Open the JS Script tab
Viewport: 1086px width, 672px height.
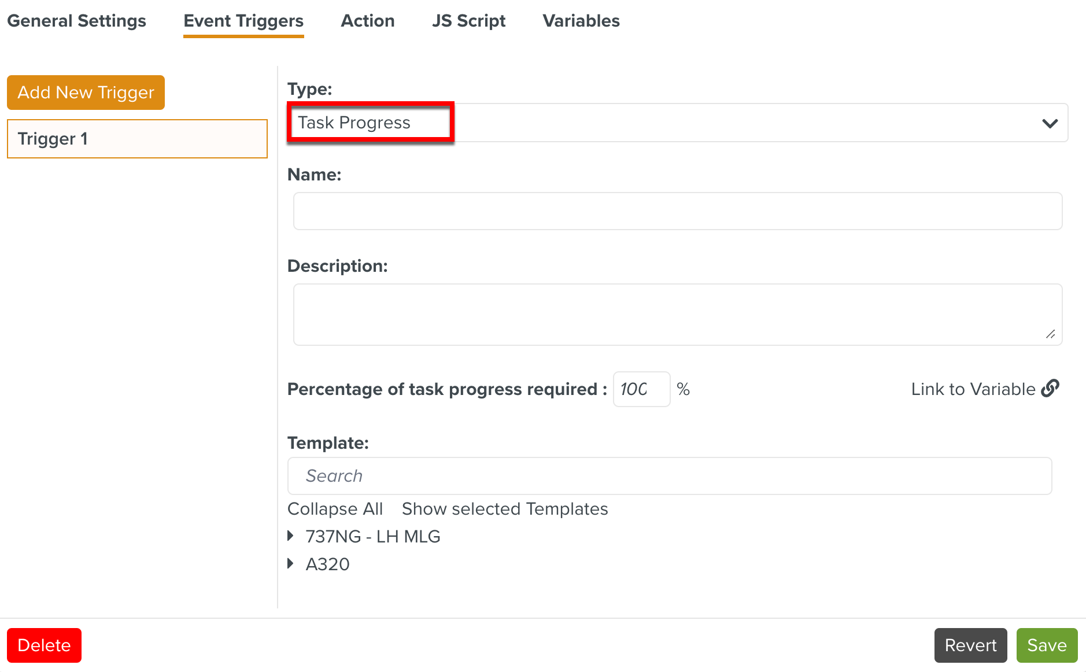(x=468, y=21)
